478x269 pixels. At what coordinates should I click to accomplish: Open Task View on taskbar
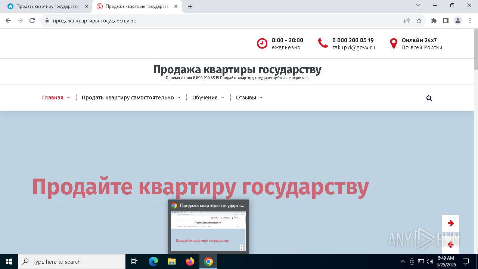(x=134, y=262)
